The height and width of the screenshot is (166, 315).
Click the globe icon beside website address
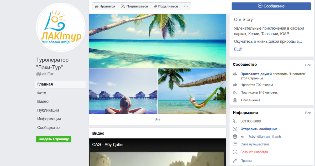(235, 137)
